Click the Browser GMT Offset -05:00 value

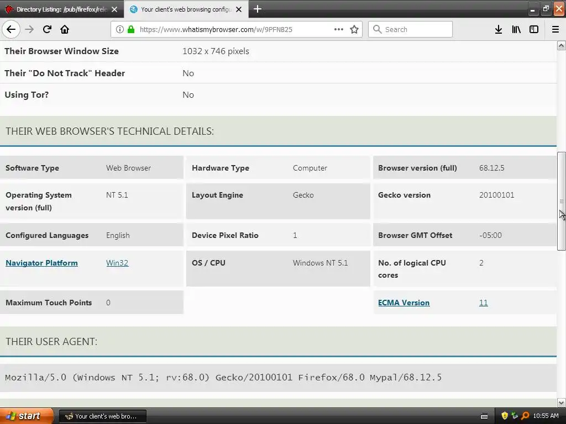490,235
